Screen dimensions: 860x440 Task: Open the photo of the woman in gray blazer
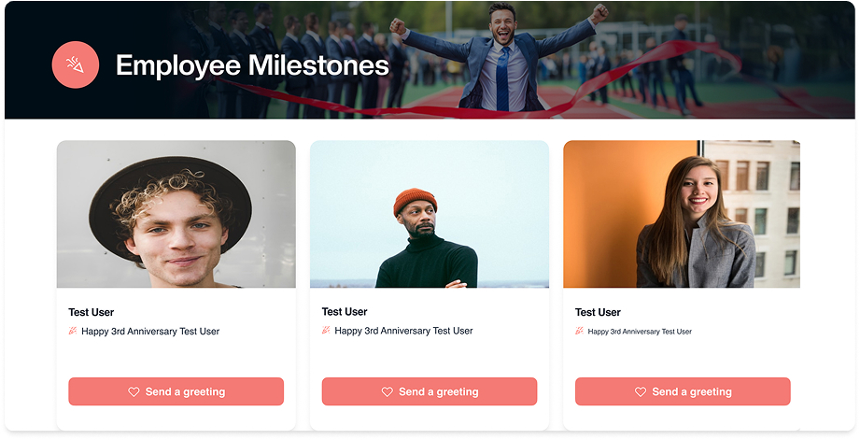(682, 214)
